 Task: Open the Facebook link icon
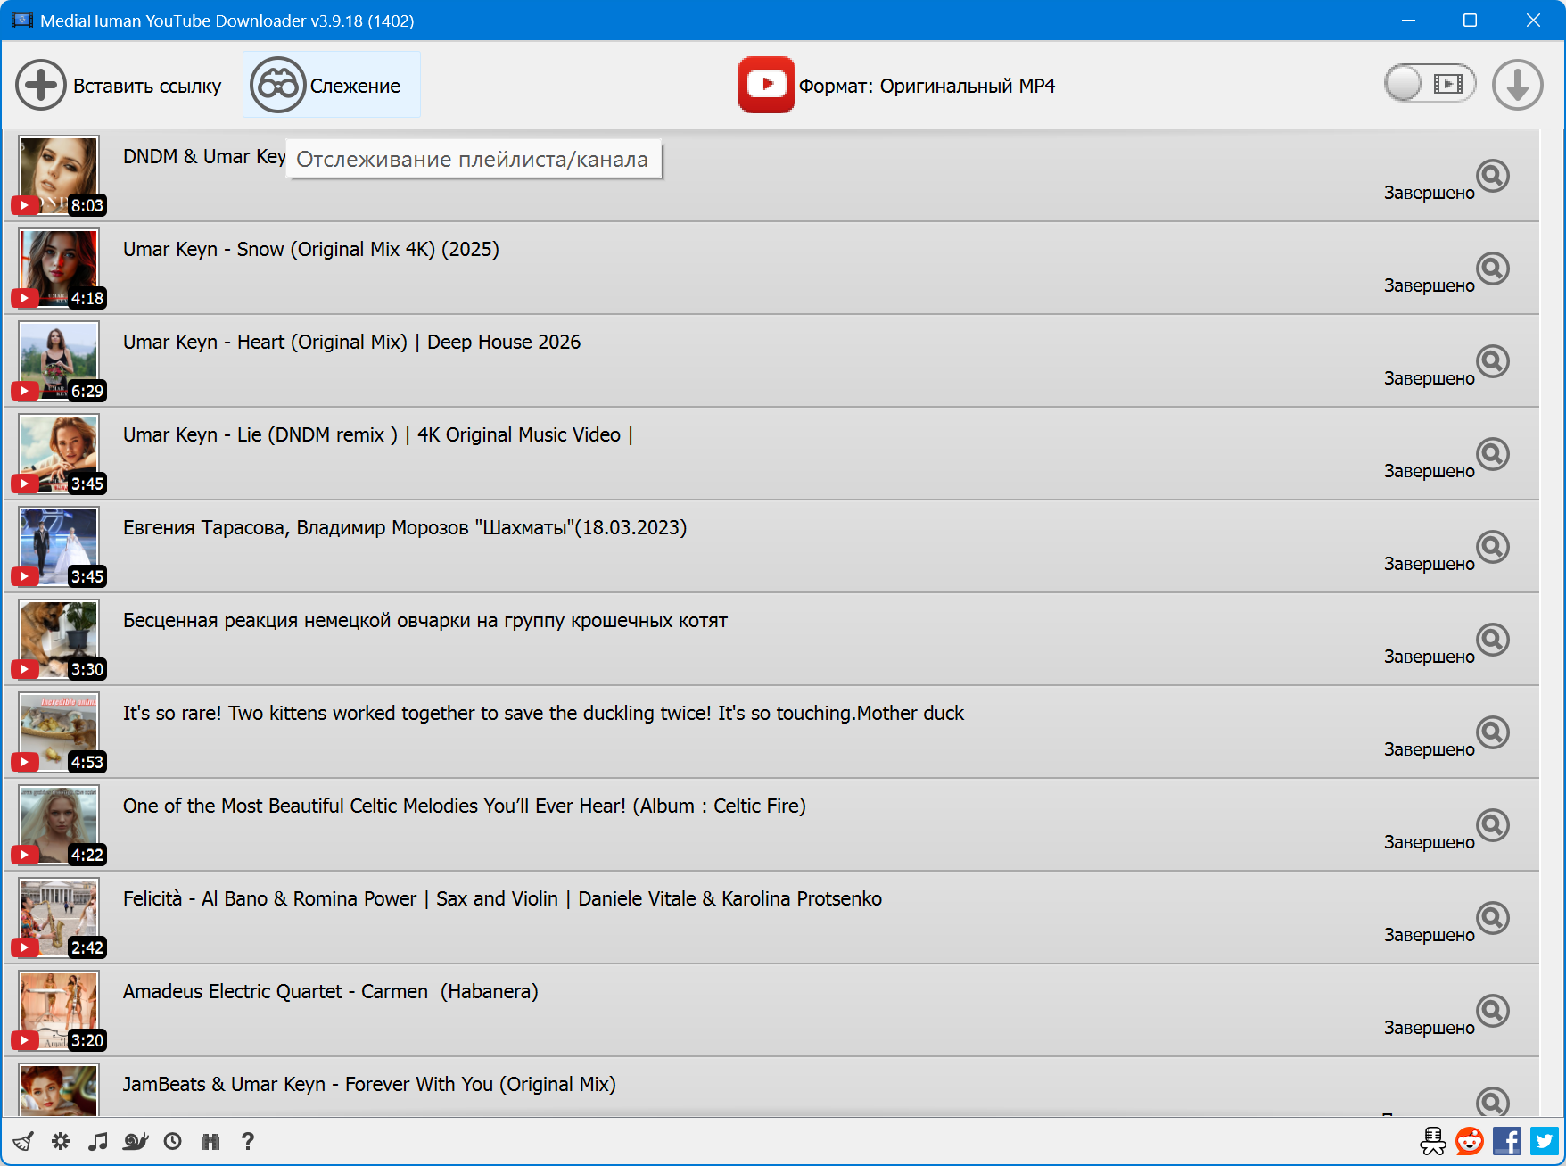pyautogui.click(x=1507, y=1141)
